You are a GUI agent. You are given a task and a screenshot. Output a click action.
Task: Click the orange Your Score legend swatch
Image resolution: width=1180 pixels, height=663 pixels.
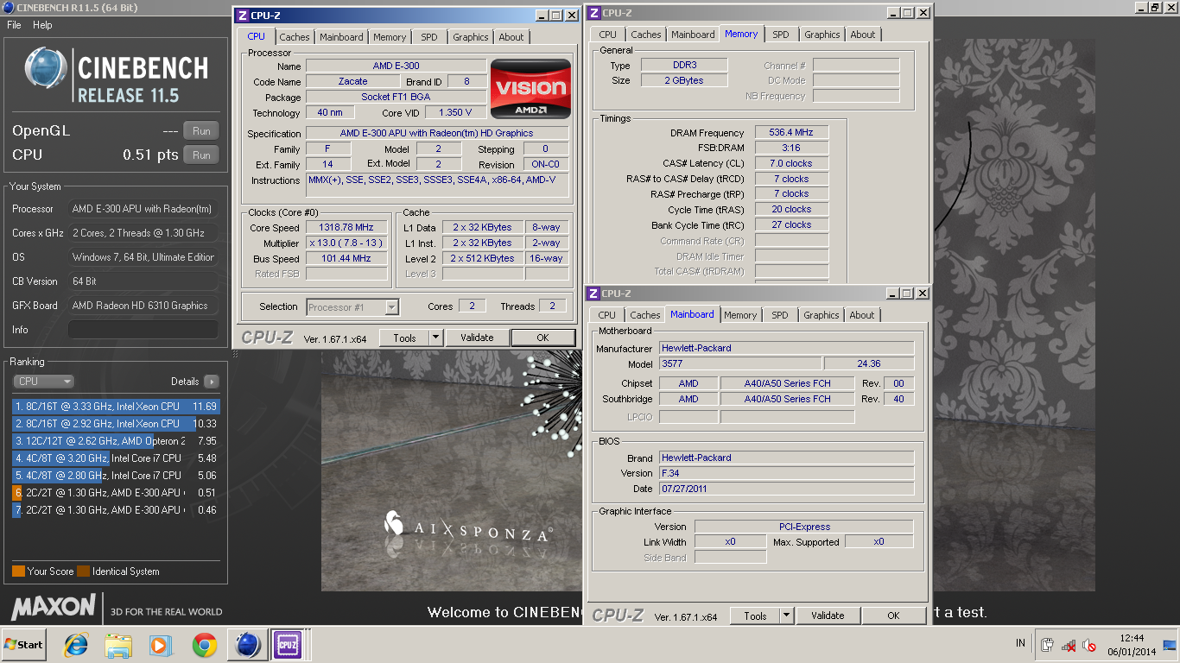coord(18,571)
